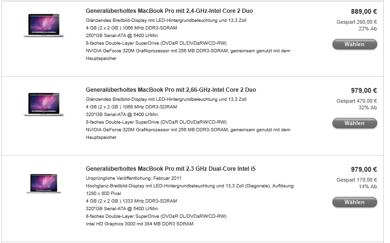Click the Gespart 170,00 € savings text

pyautogui.click(x=357, y=180)
